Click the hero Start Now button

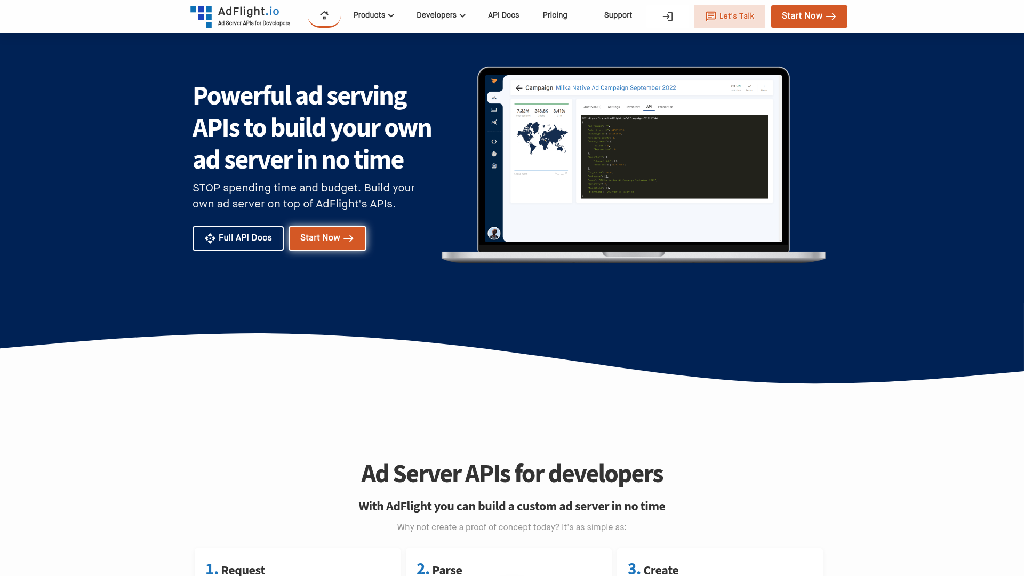(x=327, y=238)
